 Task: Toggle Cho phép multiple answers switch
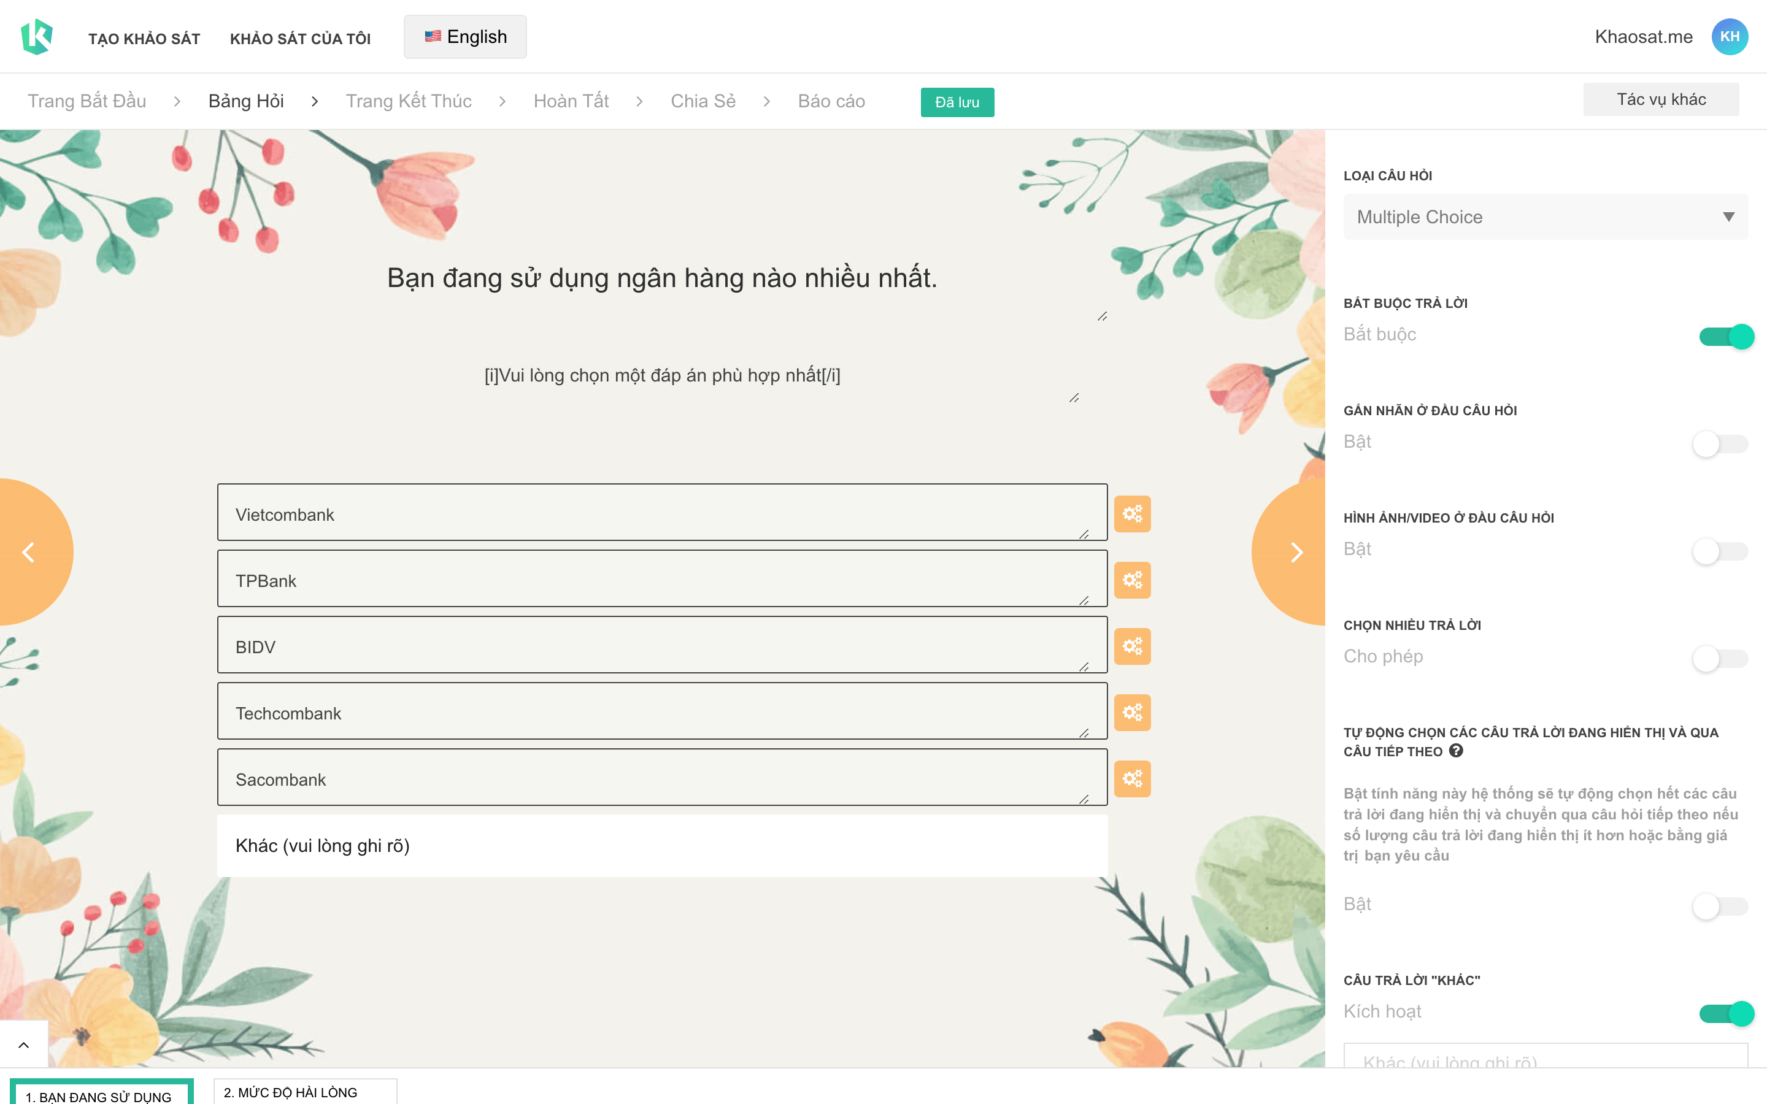coord(1720,659)
